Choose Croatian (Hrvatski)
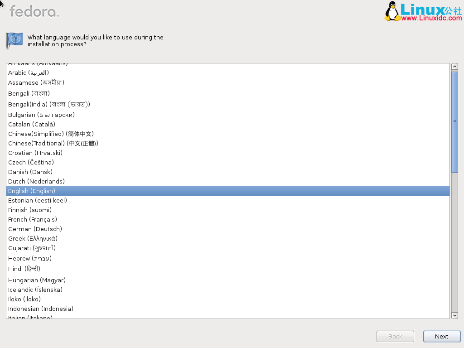The image size is (464, 348). 228,153
